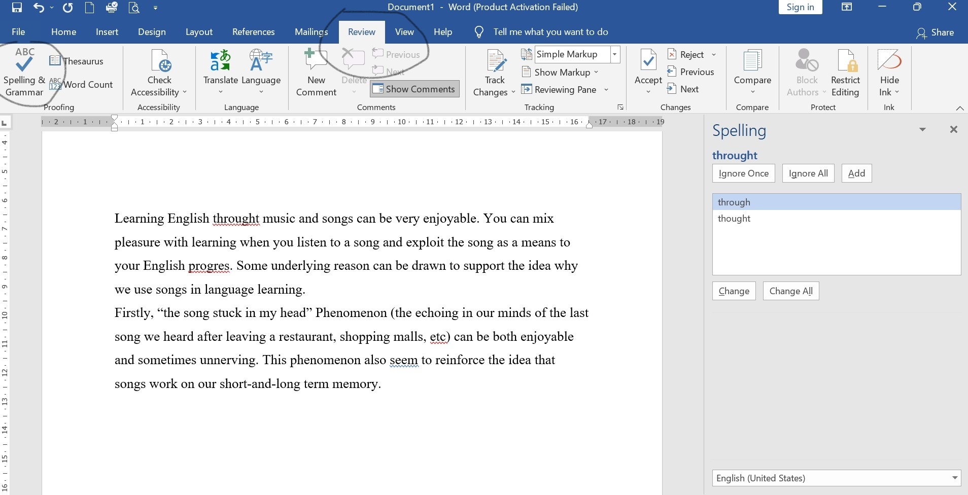The width and height of the screenshot is (968, 495).
Task: Open the Translate tool
Action: point(220,71)
